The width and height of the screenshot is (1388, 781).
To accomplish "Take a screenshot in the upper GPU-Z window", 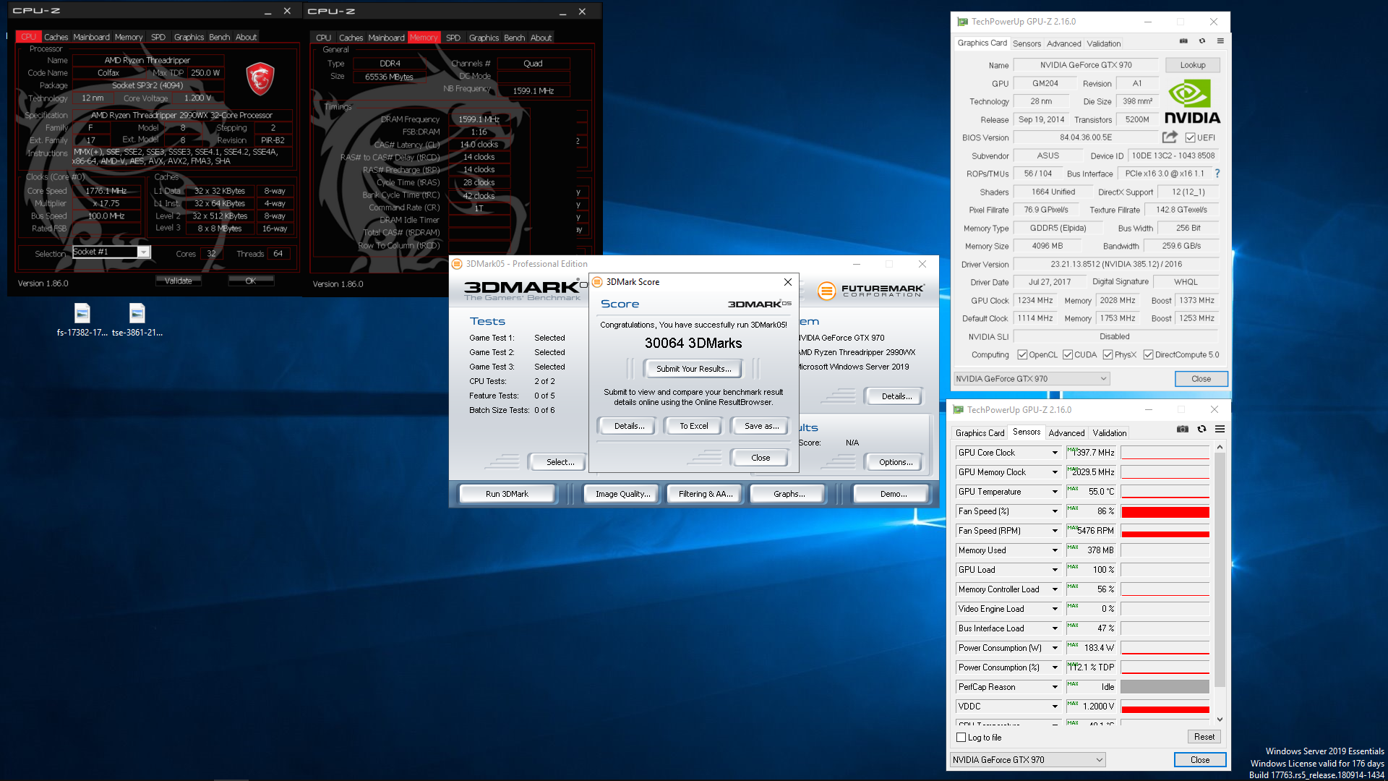I will pos(1183,41).
